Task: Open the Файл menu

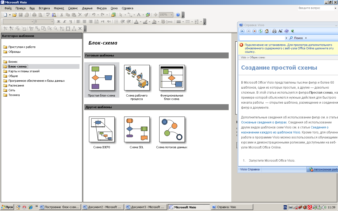Action: [x=8, y=8]
